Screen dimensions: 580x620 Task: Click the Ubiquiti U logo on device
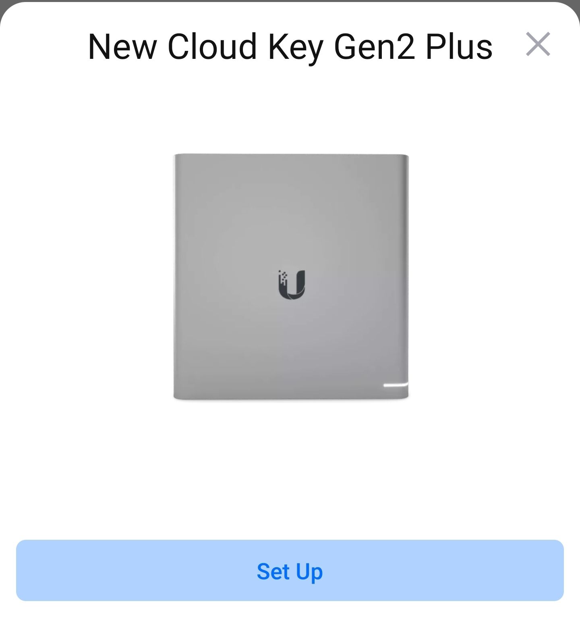pos(292,285)
